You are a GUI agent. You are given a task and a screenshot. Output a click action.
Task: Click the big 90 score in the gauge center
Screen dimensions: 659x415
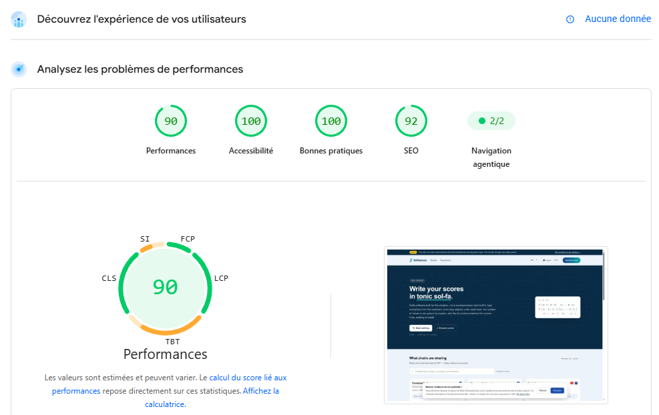tap(165, 288)
